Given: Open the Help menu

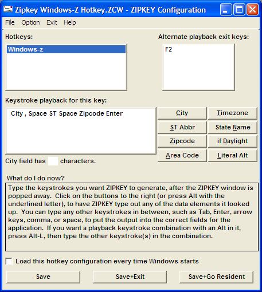Looking at the screenshot, I should (70, 22).
